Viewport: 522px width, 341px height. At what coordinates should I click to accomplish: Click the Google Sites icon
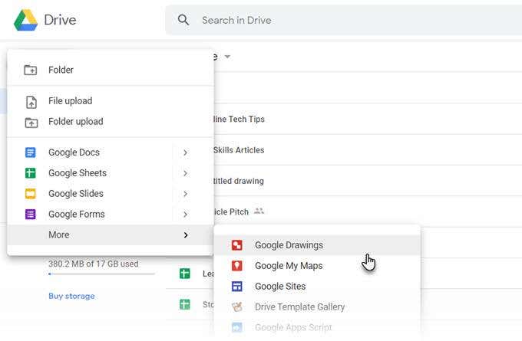click(x=236, y=287)
